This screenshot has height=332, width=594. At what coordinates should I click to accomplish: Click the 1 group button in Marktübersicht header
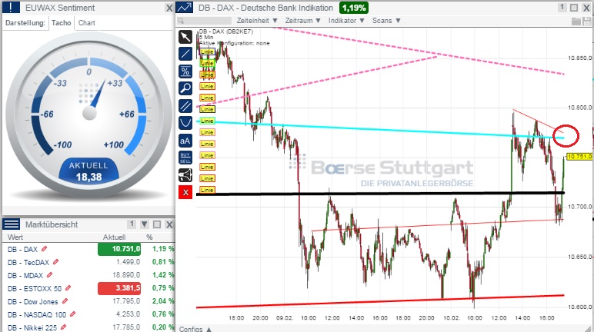[132, 224]
